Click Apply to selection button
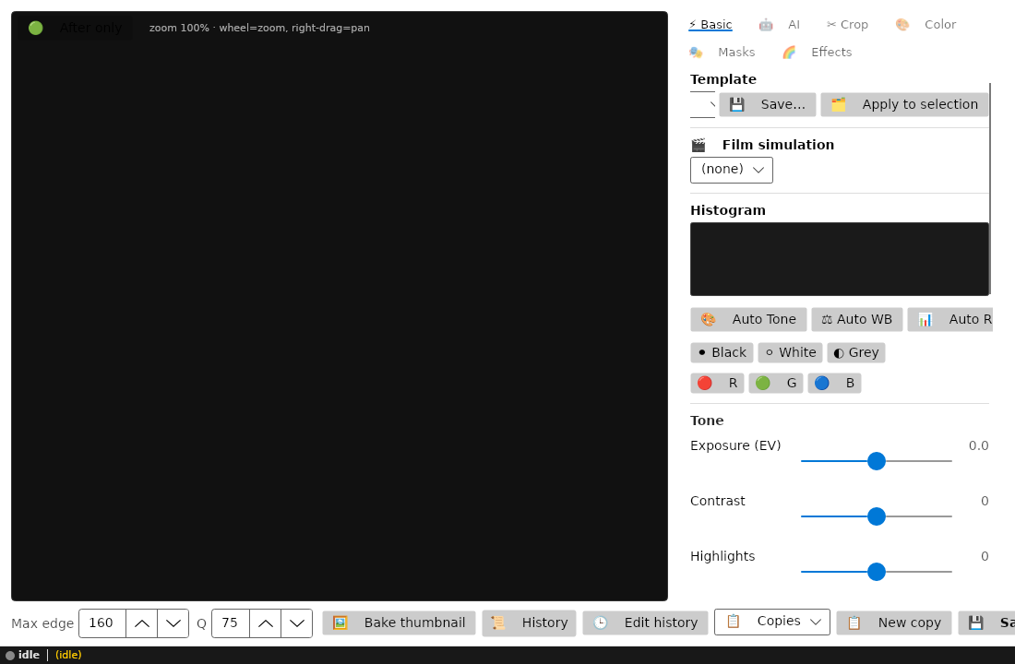Viewport: 1015px width, 664px height. pyautogui.click(x=904, y=104)
